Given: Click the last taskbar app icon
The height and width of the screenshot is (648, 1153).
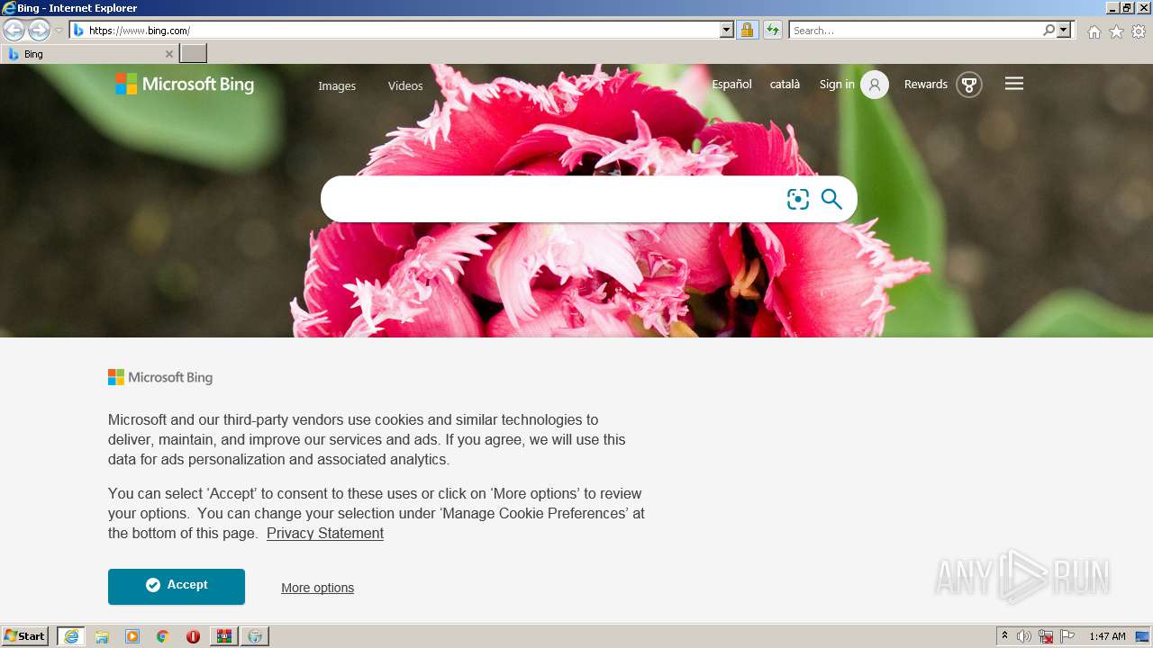Looking at the screenshot, I should tap(256, 636).
